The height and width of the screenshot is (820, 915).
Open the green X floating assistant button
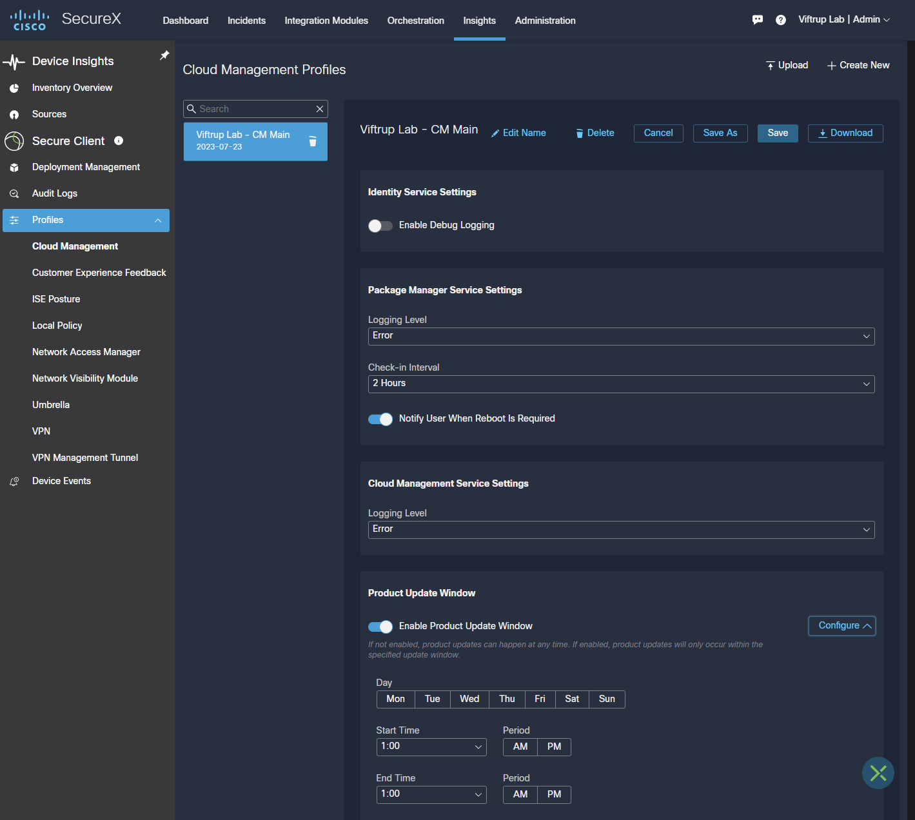878,772
